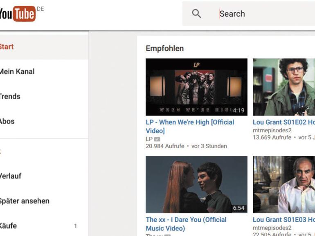Click the verified badge beside LP

pos(157,139)
